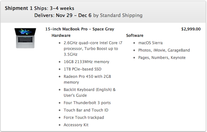207x132 pixels.
Task: Select the 1TB PCIe-based SSD item
Action: click(x=82, y=69)
